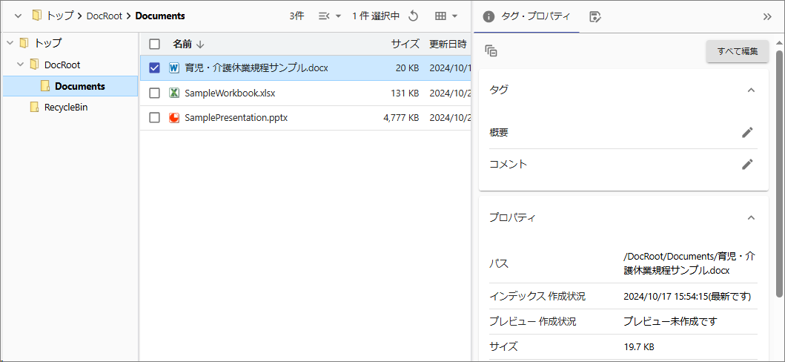Viewport: 785px width, 362px height.
Task: Click the Excel icon of SampleWorkbook.xlsx
Action: coord(174,93)
